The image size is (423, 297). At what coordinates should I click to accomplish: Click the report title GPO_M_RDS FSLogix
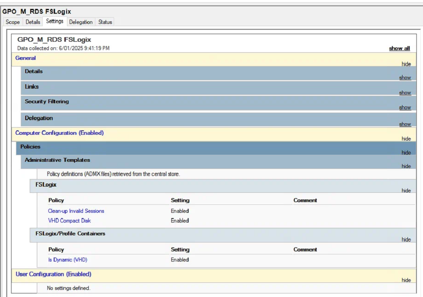54,39
